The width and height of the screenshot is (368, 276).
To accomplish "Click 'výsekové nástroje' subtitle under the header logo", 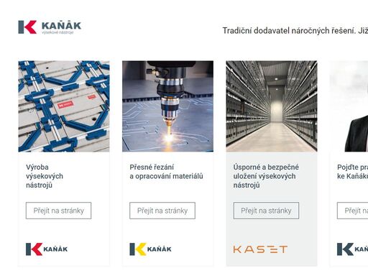I will pos(57,32).
